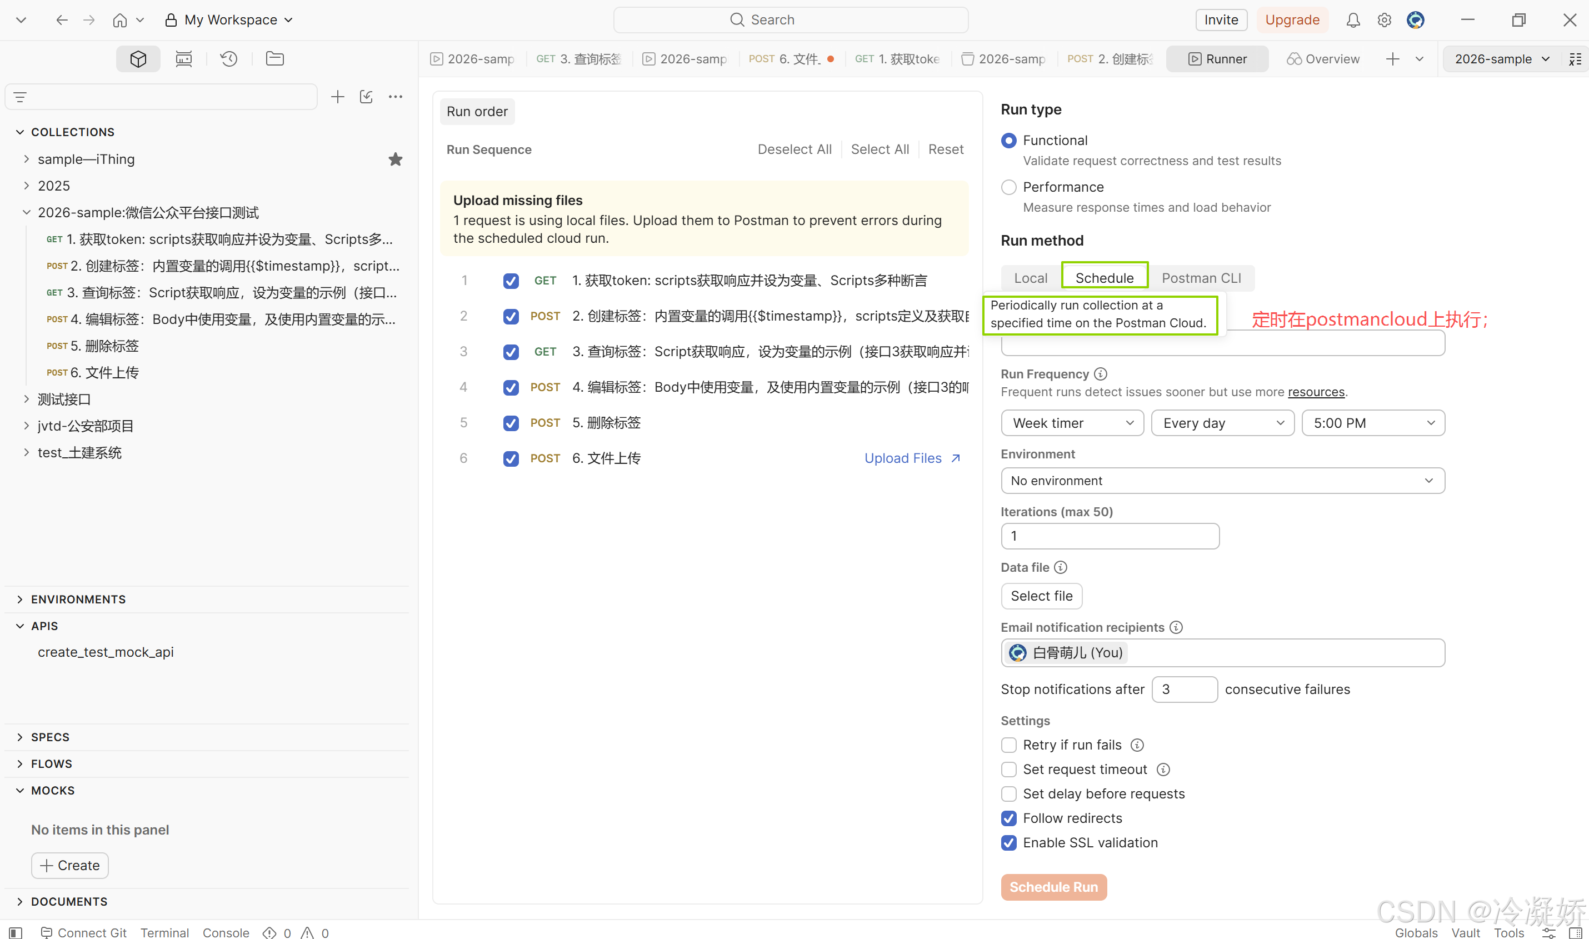Open the 2026-sample environment selector
Screen dimensions: 1589x939
point(1502,59)
